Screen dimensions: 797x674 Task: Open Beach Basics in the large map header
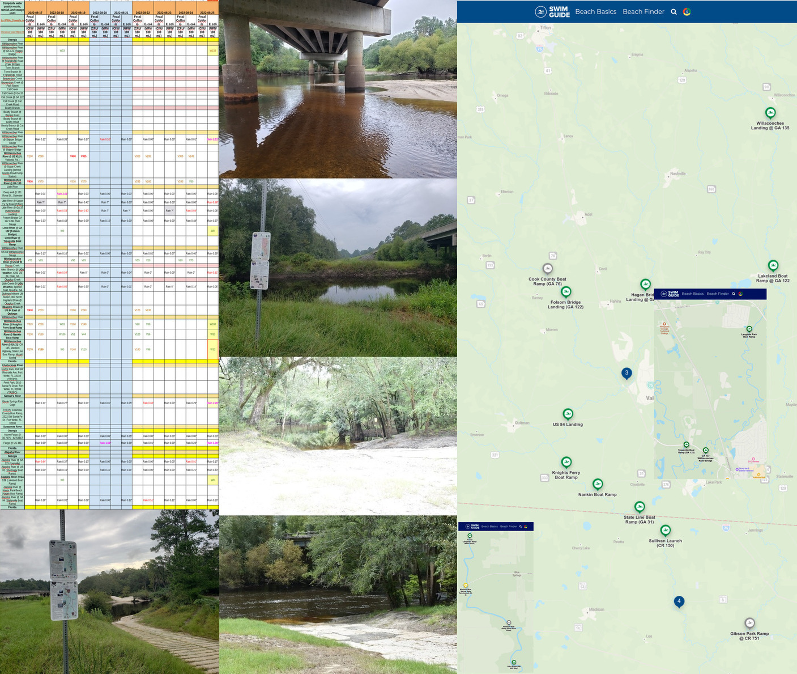(x=595, y=11)
